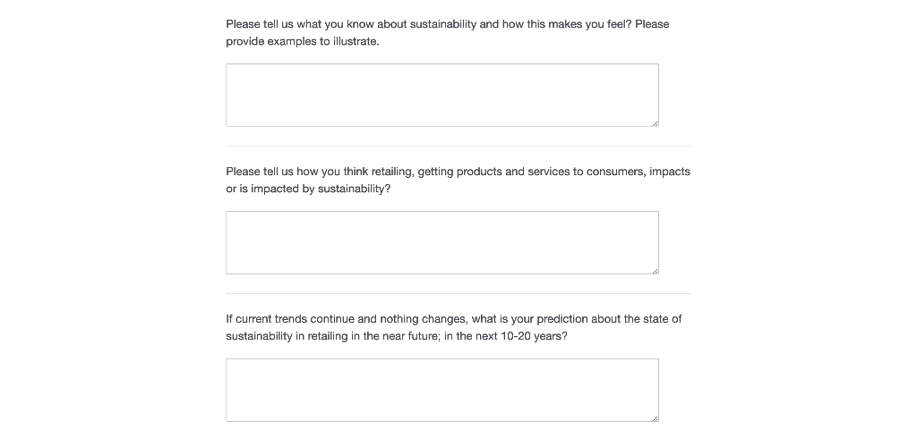Select the 10-20 year prediction answer field

[441, 390]
